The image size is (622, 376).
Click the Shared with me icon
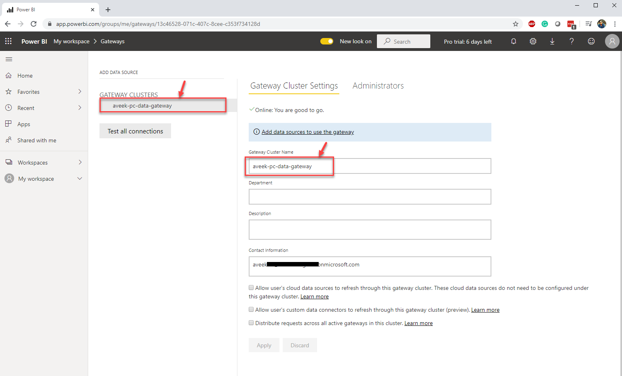[x=8, y=140]
